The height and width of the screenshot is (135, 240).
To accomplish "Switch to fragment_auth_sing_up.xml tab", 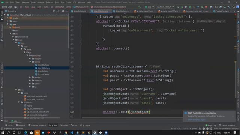I will [x=196, y=11].
